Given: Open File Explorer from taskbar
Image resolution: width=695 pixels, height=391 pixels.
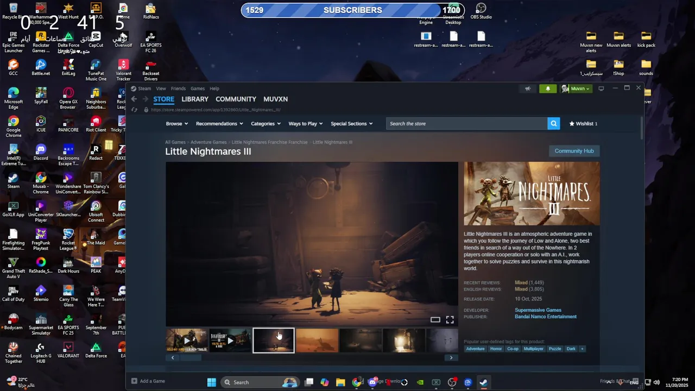Looking at the screenshot, I should 340,382.
